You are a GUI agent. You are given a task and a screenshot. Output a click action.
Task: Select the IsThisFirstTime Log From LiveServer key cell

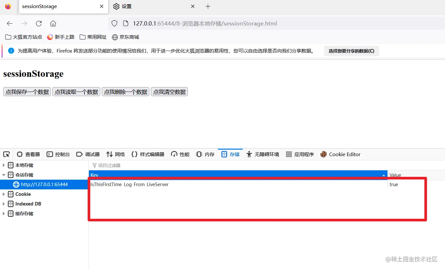coord(238,185)
